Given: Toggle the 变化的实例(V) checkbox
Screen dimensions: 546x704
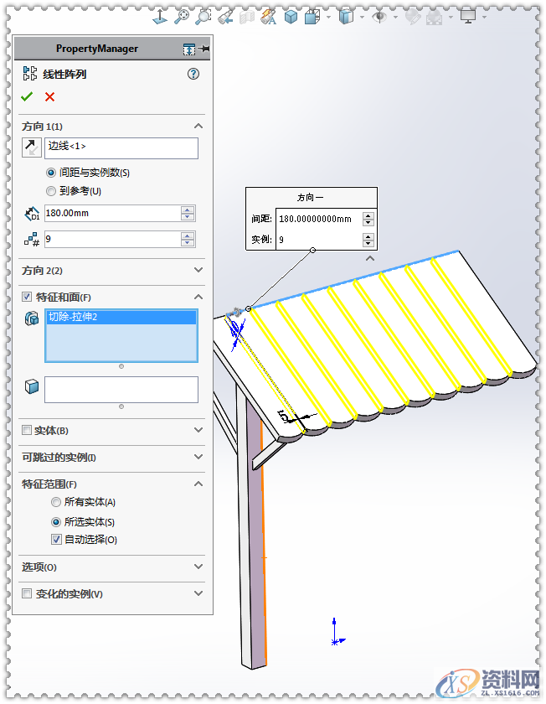Looking at the screenshot, I should pos(27,593).
